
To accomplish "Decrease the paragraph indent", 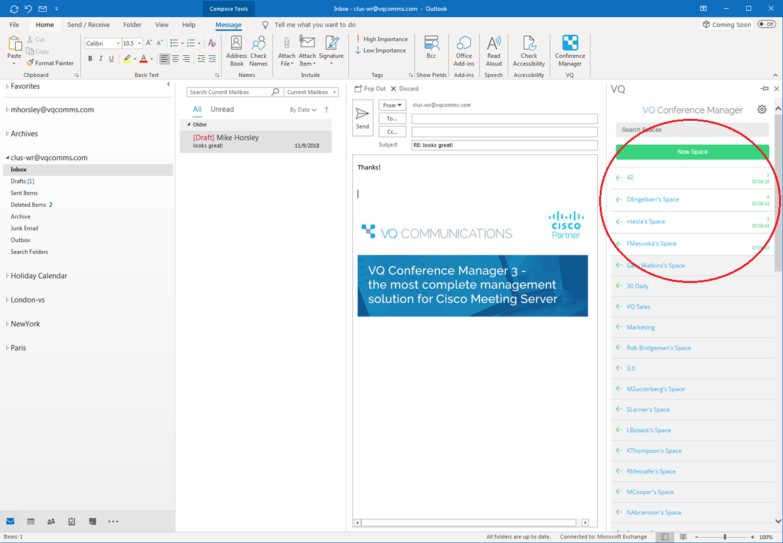I will pyautogui.click(x=201, y=59).
